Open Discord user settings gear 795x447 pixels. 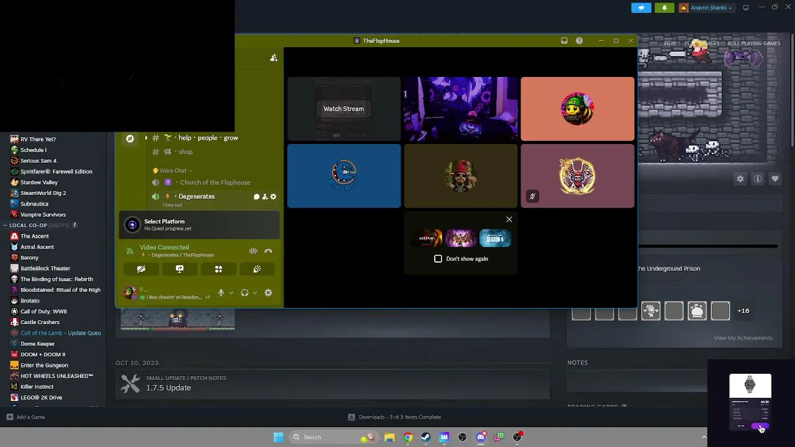268,293
